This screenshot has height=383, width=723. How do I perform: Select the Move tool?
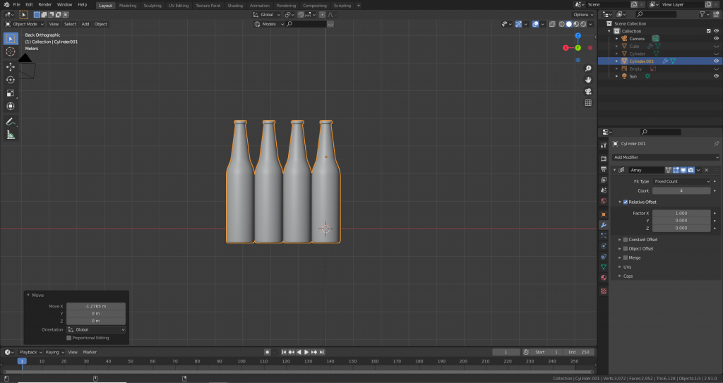click(11, 67)
